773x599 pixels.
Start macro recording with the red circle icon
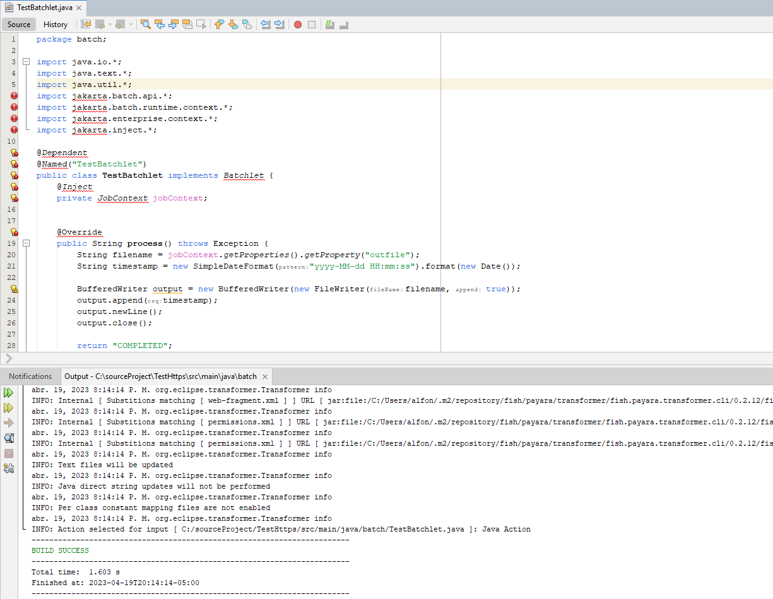click(298, 24)
